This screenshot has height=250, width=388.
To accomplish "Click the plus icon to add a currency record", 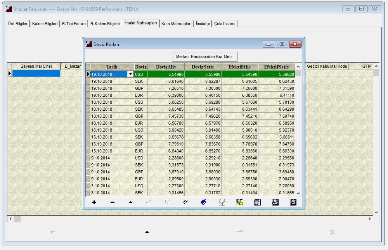I will click(x=94, y=202).
